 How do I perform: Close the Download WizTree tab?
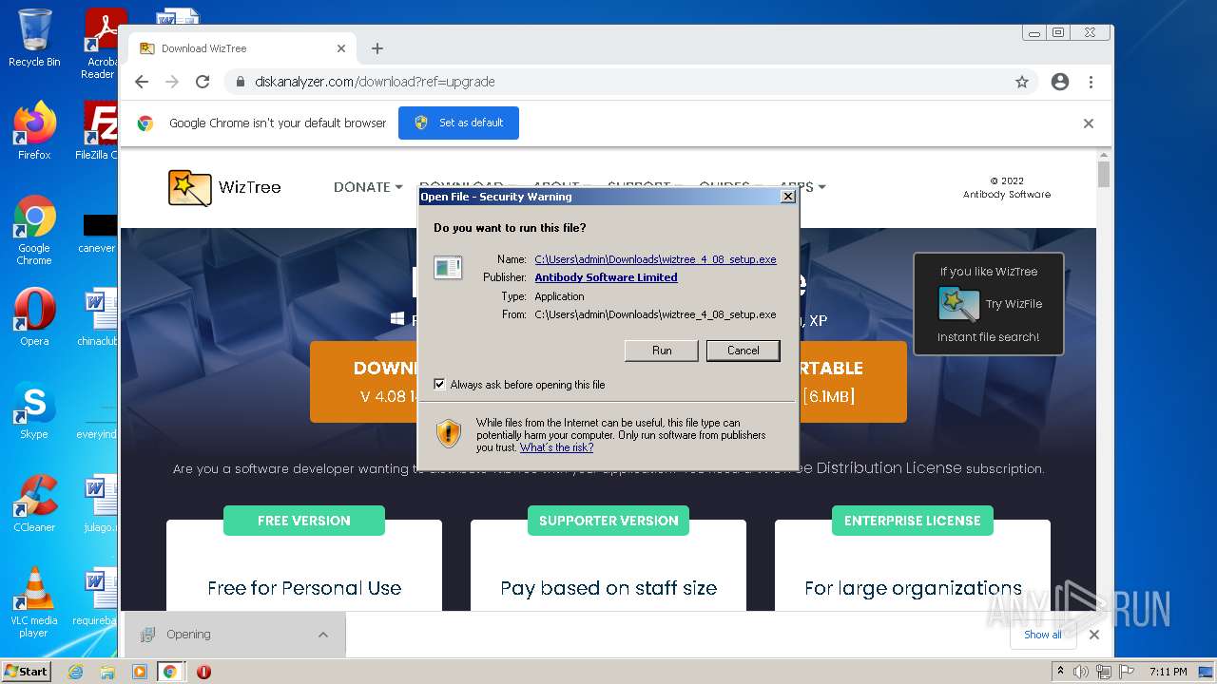[341, 48]
